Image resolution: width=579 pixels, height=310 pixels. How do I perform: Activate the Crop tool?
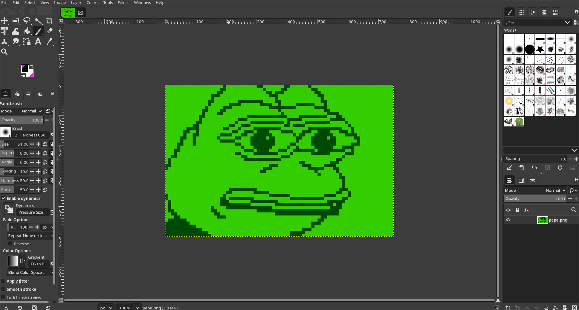[49, 21]
